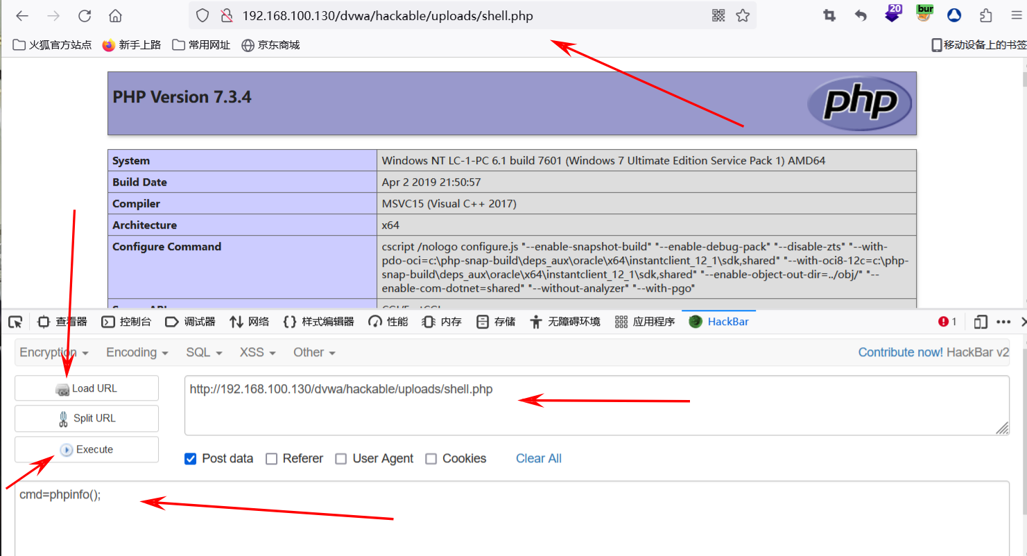Click the blue circular account icon
Screen dimensions: 1027x556
955,15
